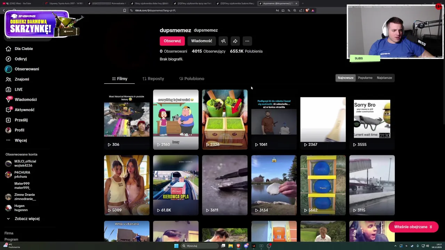This screenshot has width=445, height=250.
Task: Expand Zobacz więcej followed accounts
Action: click(x=23, y=219)
